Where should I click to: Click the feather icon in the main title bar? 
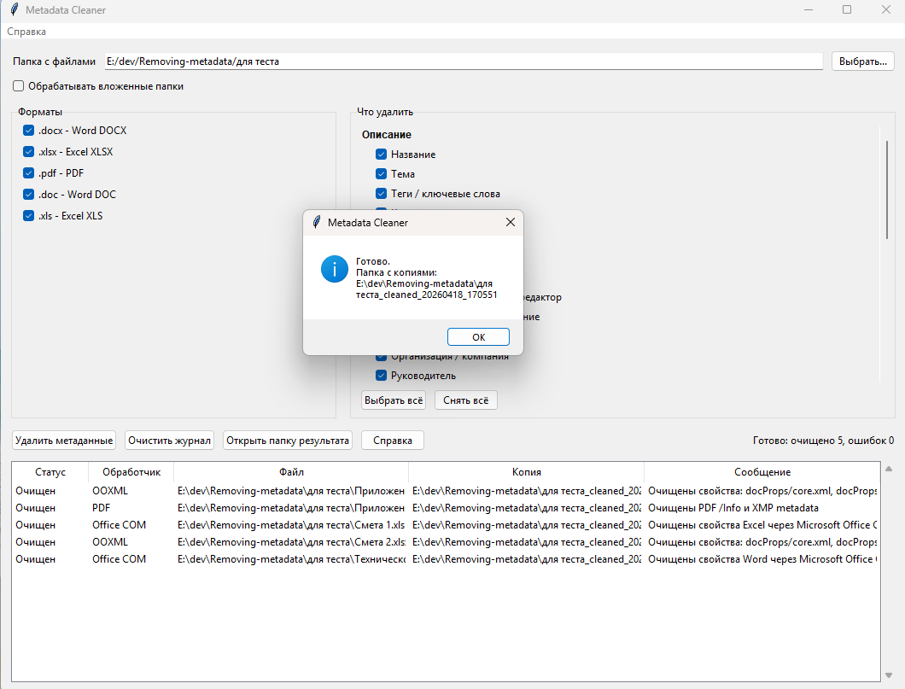point(14,9)
